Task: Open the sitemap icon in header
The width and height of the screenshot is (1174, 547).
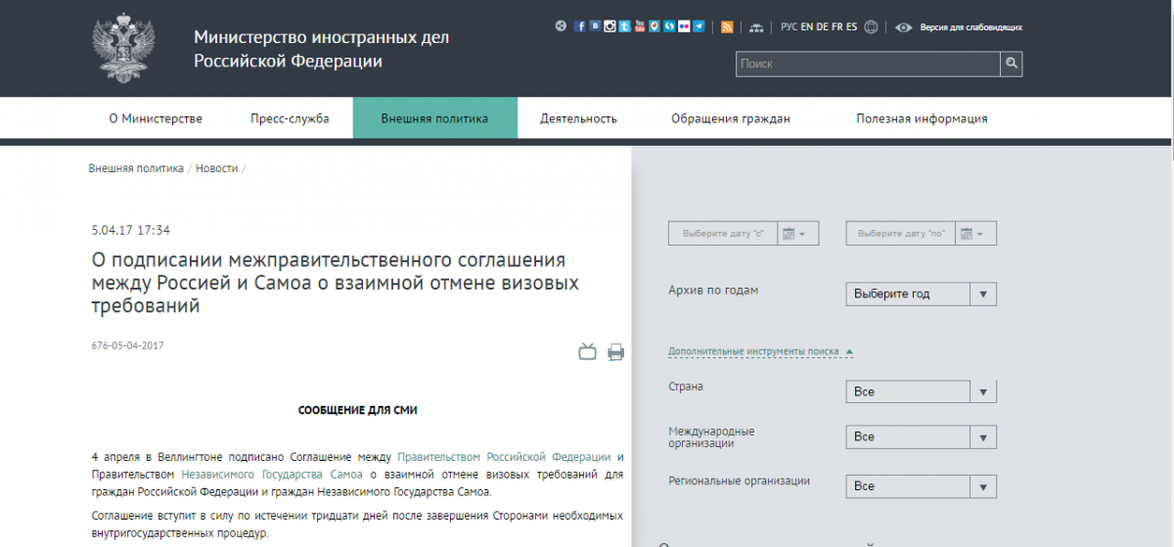Action: click(758, 27)
